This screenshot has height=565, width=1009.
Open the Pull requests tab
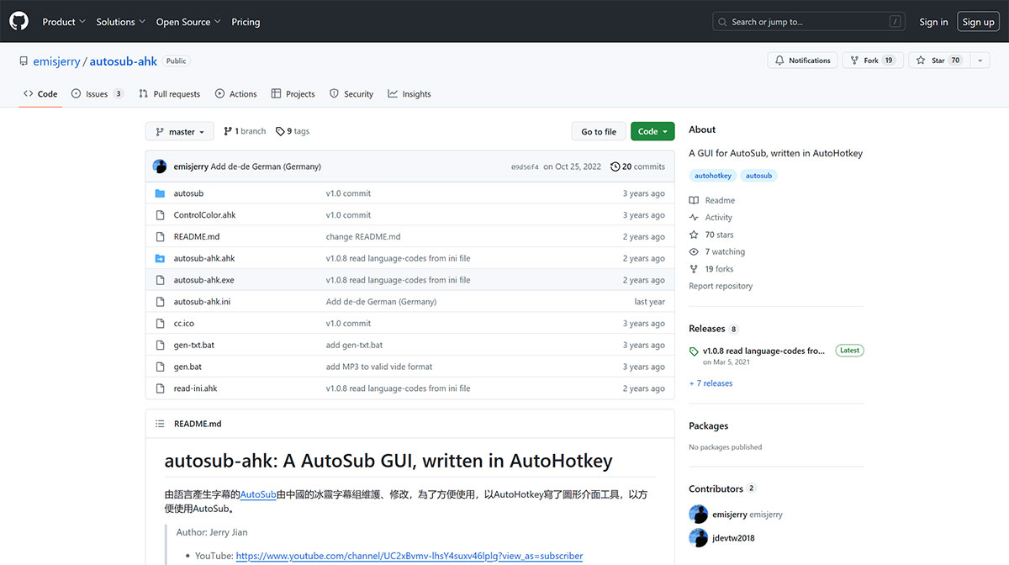point(169,93)
